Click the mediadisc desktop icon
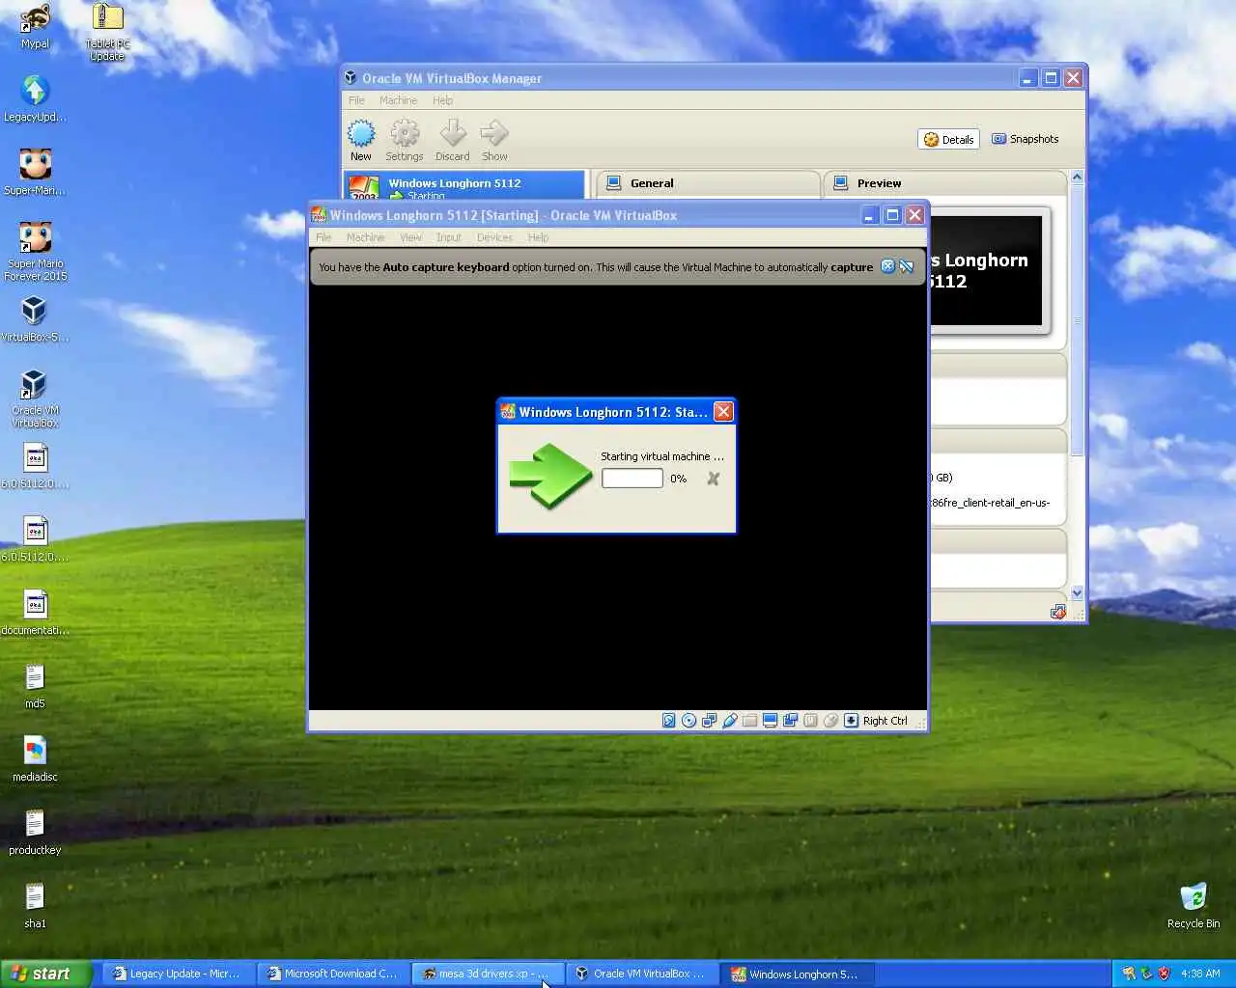The image size is (1236, 988). [x=35, y=759]
